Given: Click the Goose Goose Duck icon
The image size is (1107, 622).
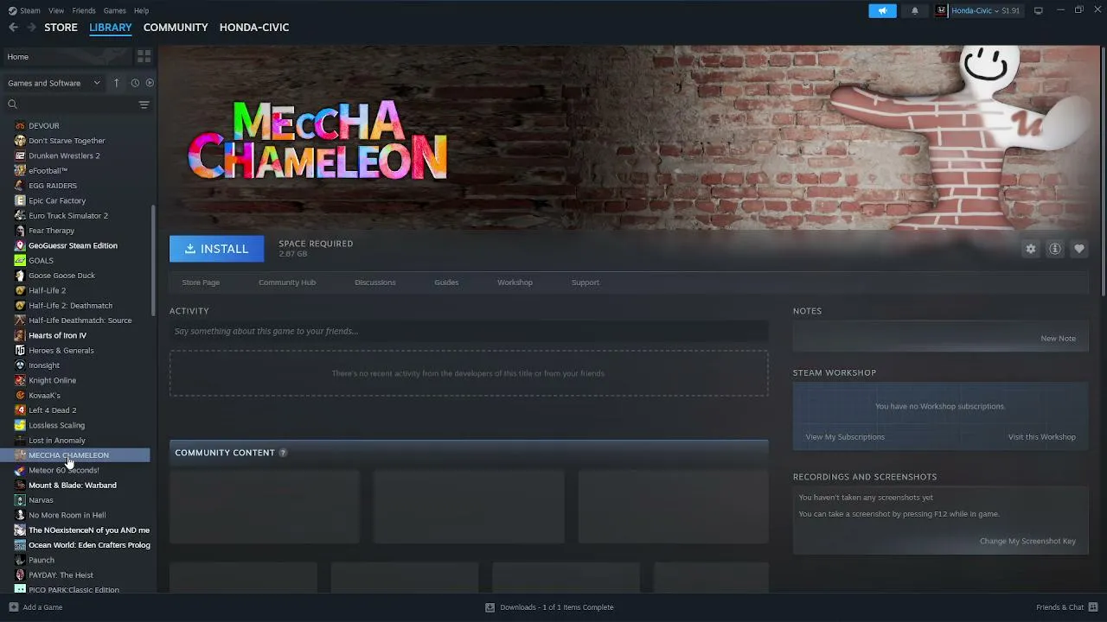Looking at the screenshot, I should (x=20, y=276).
